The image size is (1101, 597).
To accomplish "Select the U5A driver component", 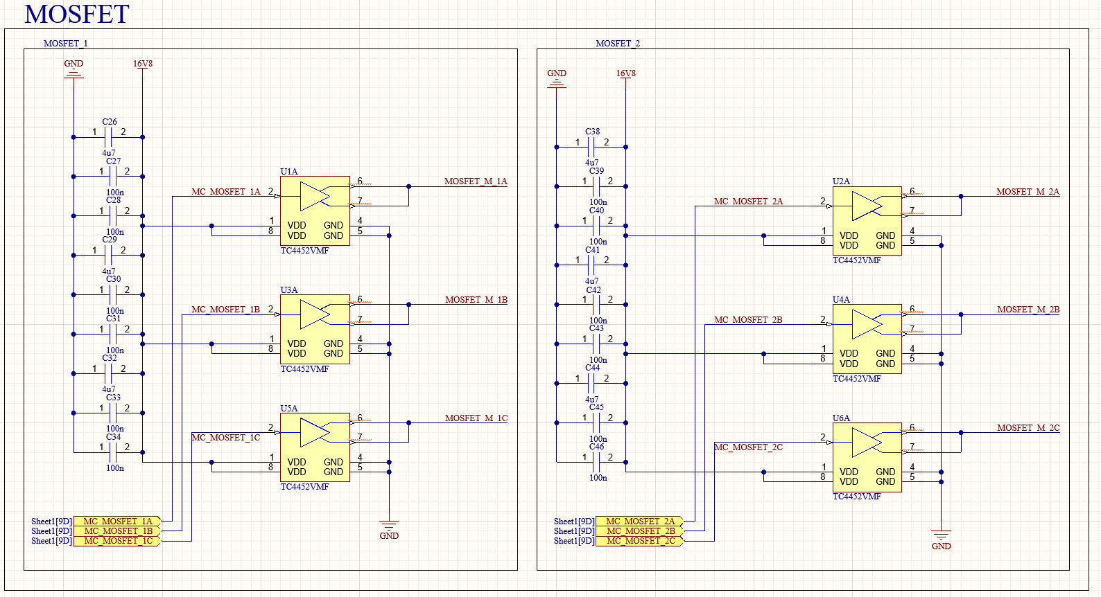I will (315, 447).
